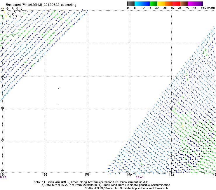Click the longitude axis label '150'
216x190 pixels.
(2, 175)
